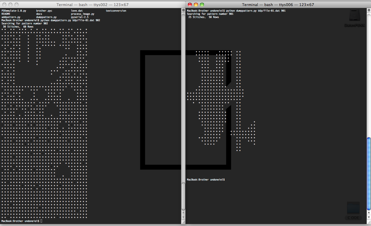Click bottom empty prompt in ttys006 window
This screenshot has height=226, width=371.
click(206, 180)
